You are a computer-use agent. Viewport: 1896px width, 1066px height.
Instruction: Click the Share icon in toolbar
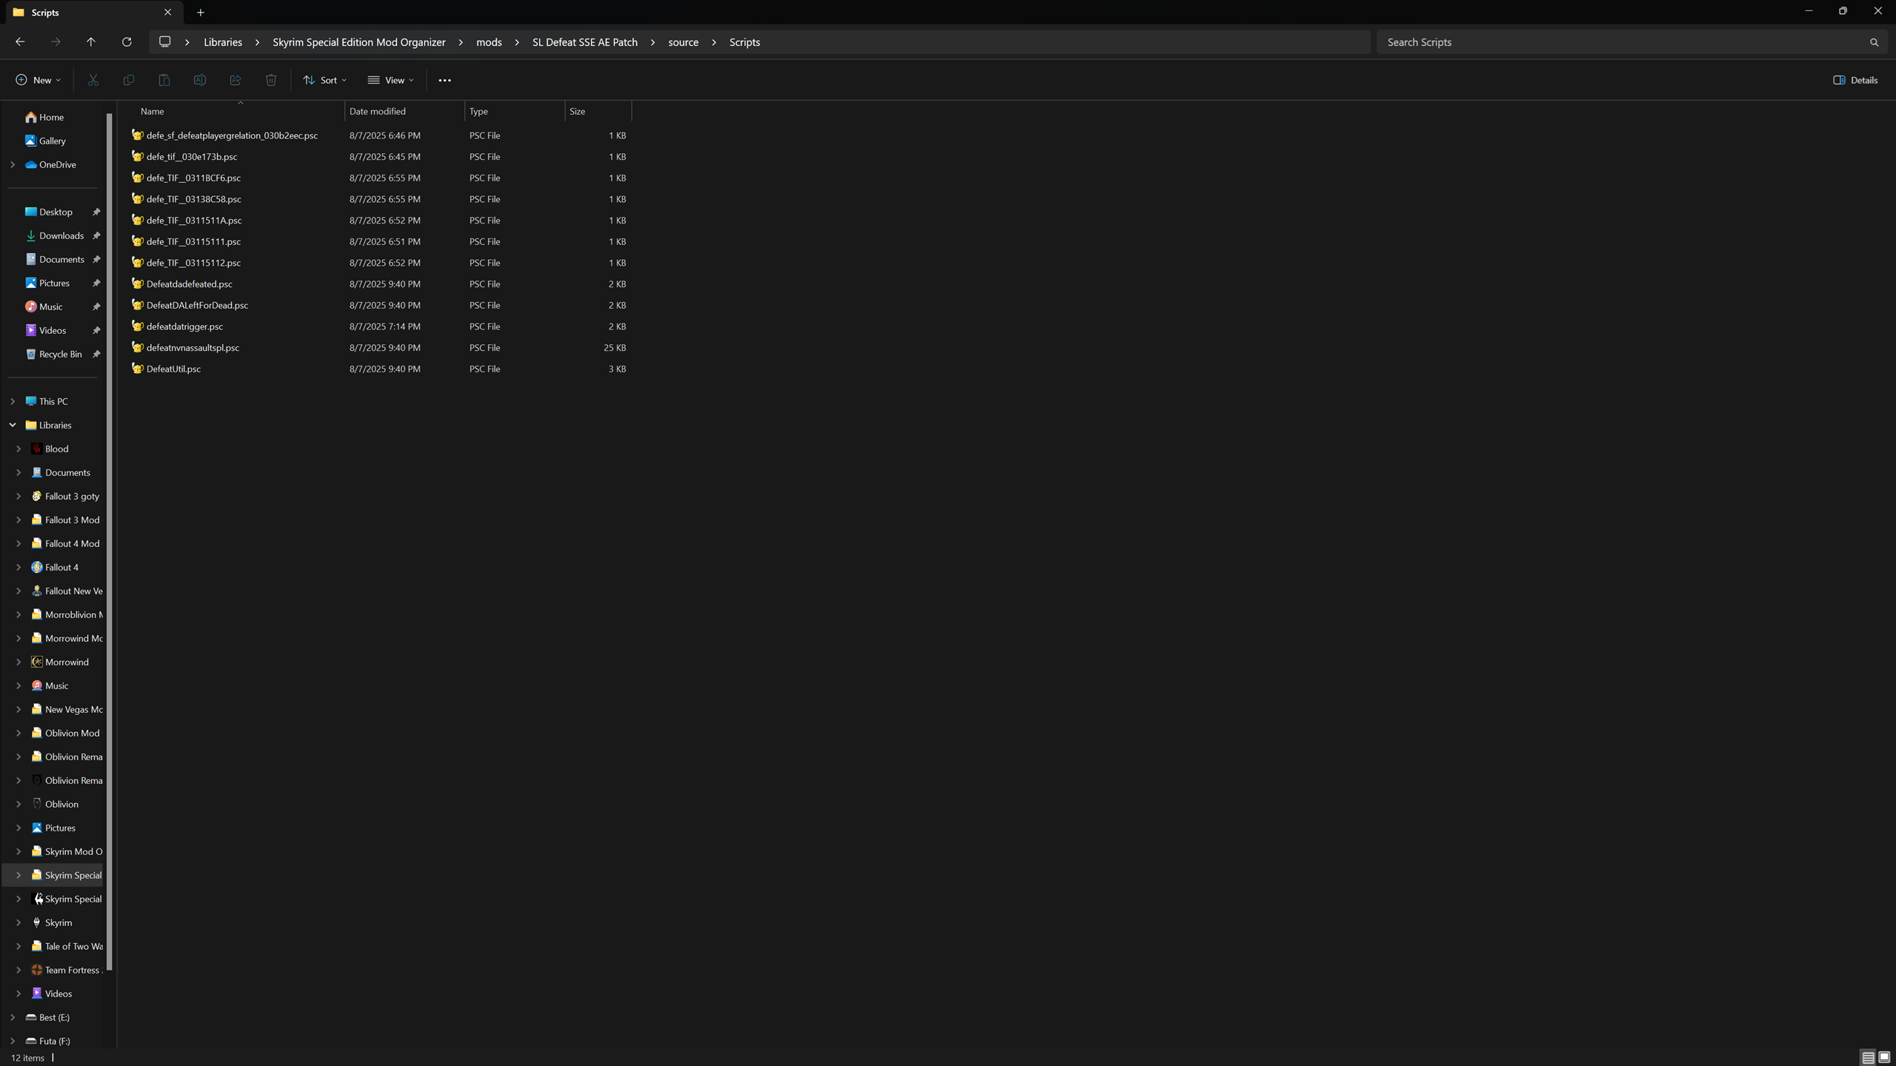(236, 80)
